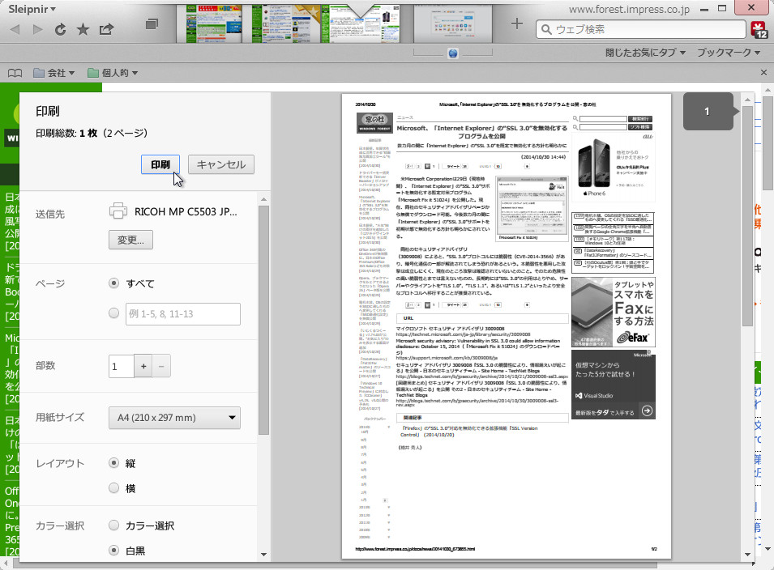Add a new tab with plus icon
The height and width of the screenshot is (570, 774).
tap(516, 23)
